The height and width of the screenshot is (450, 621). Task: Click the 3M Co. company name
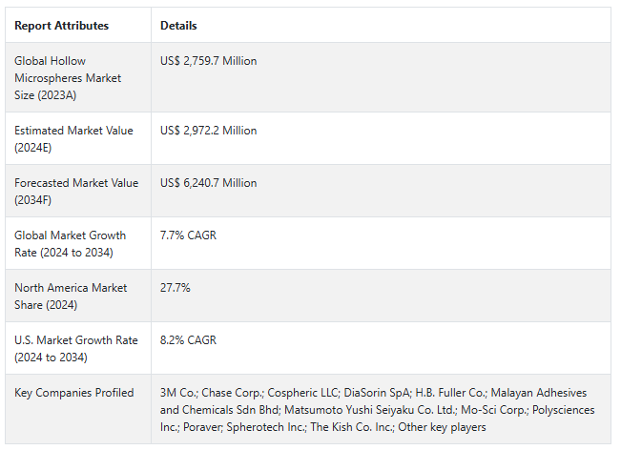[x=178, y=393]
